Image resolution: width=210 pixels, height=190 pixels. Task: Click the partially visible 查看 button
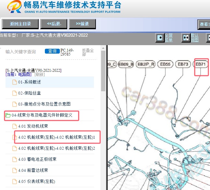point(204,24)
